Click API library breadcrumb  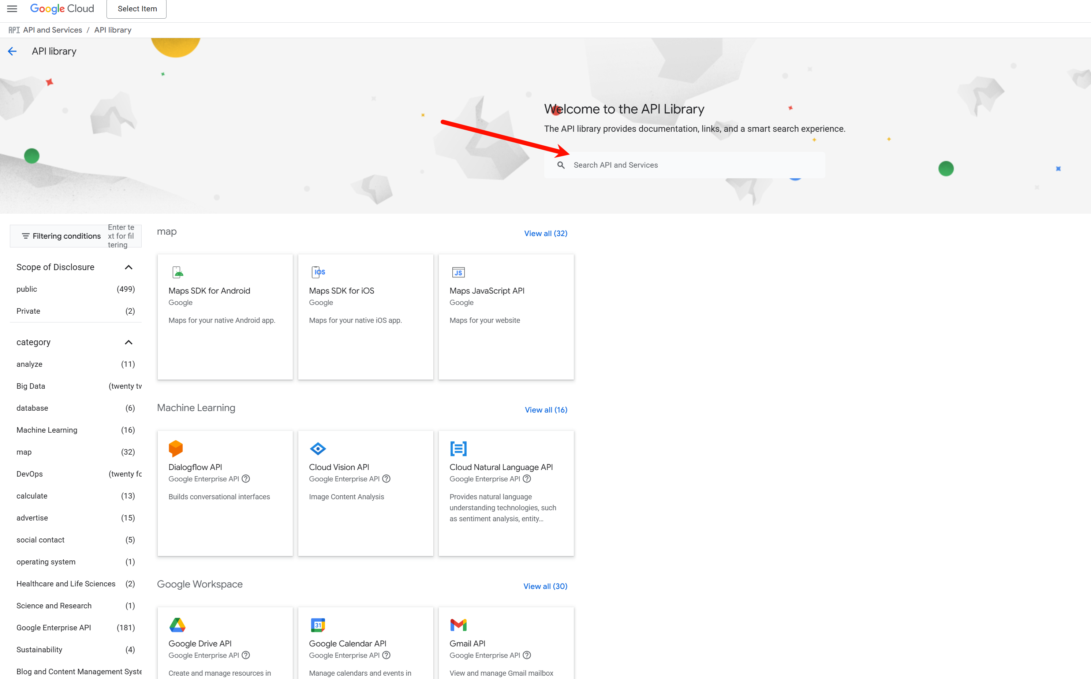click(x=113, y=30)
